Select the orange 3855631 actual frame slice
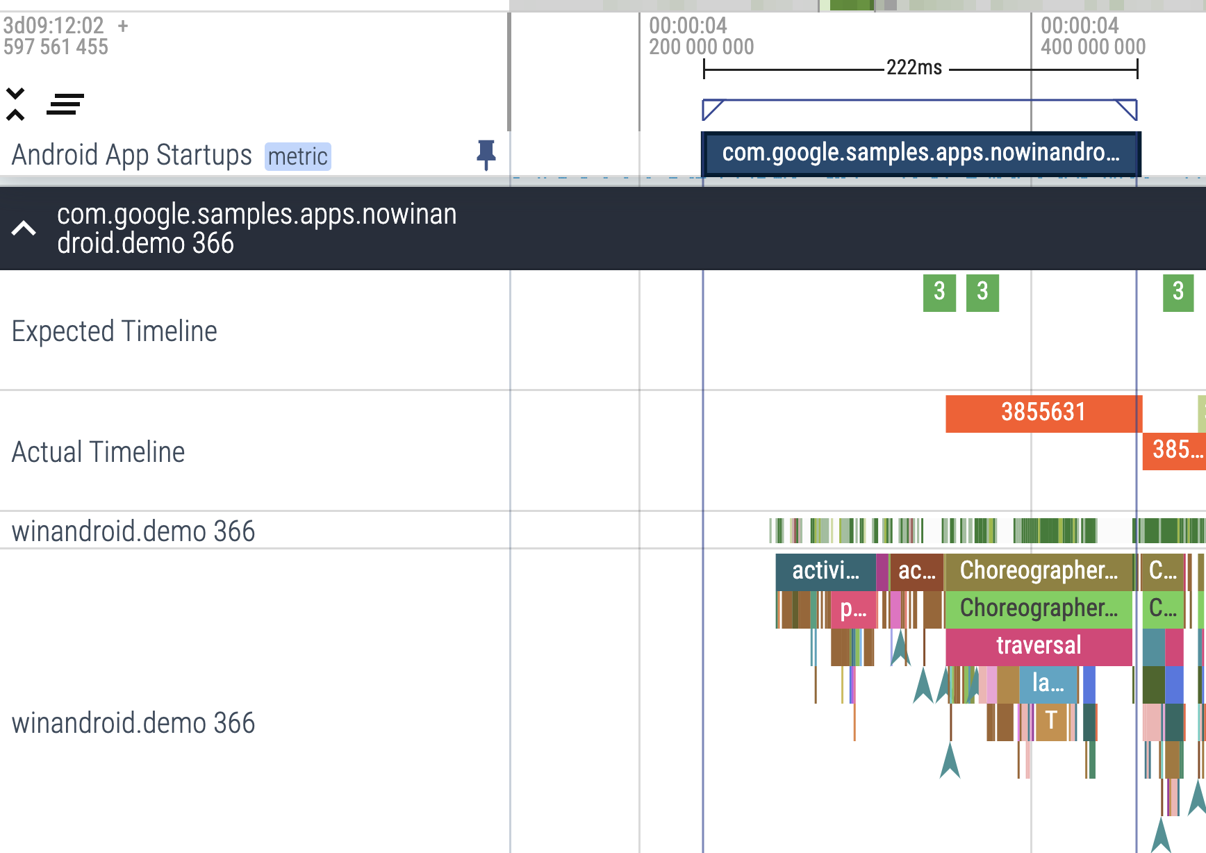Screen dimensions: 1206x853 (x=1043, y=413)
